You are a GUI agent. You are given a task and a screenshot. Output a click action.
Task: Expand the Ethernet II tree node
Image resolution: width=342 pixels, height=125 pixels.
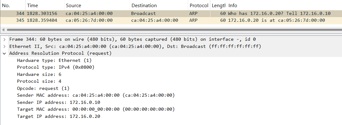click(x=4, y=47)
